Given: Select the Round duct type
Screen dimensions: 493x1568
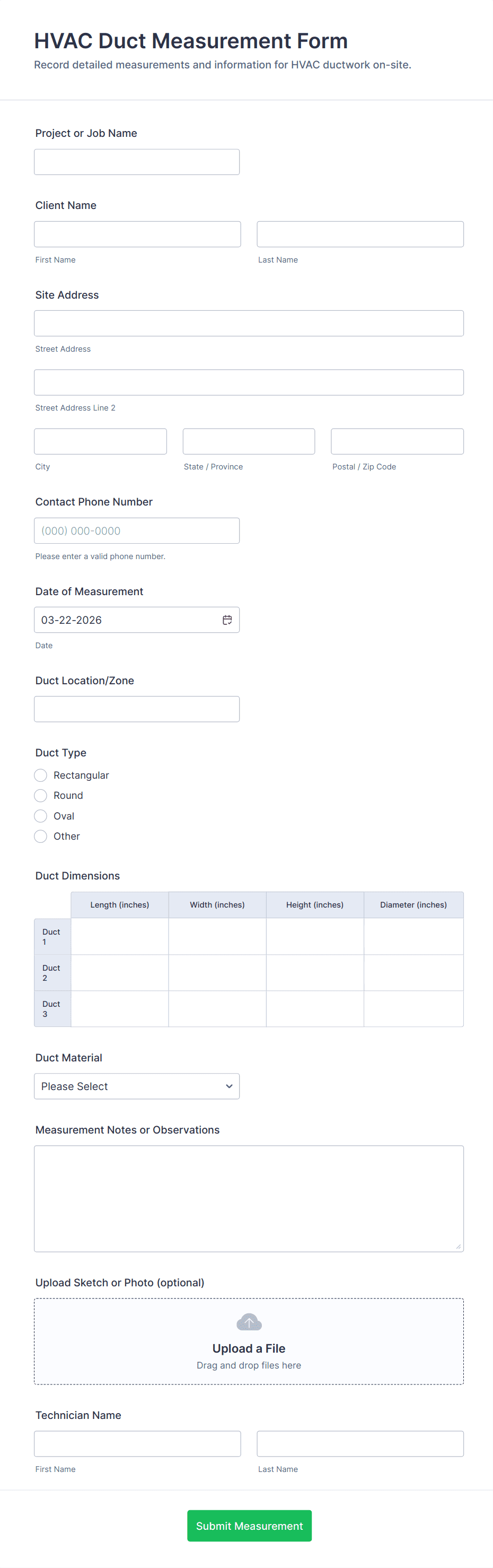Looking at the screenshot, I should pos(41,796).
